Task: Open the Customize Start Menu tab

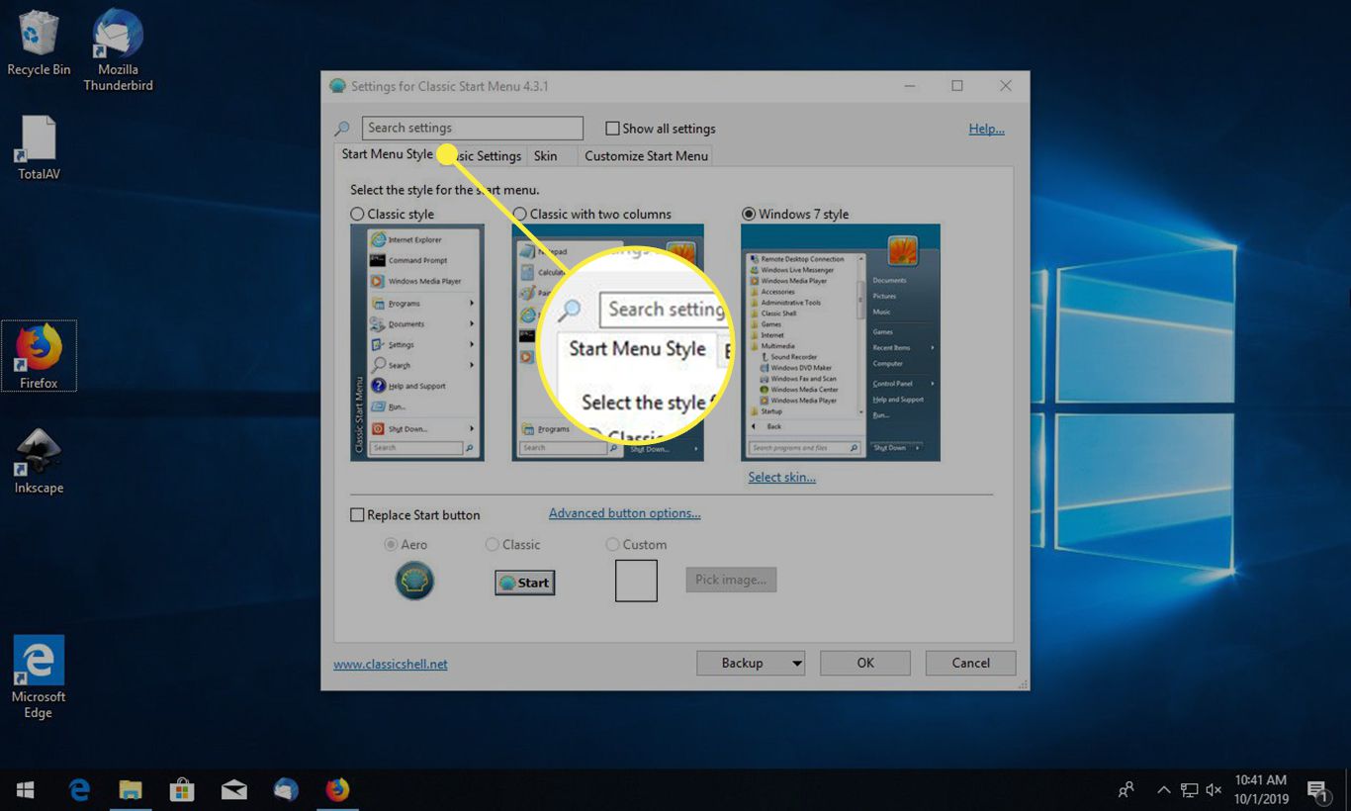Action: [646, 156]
